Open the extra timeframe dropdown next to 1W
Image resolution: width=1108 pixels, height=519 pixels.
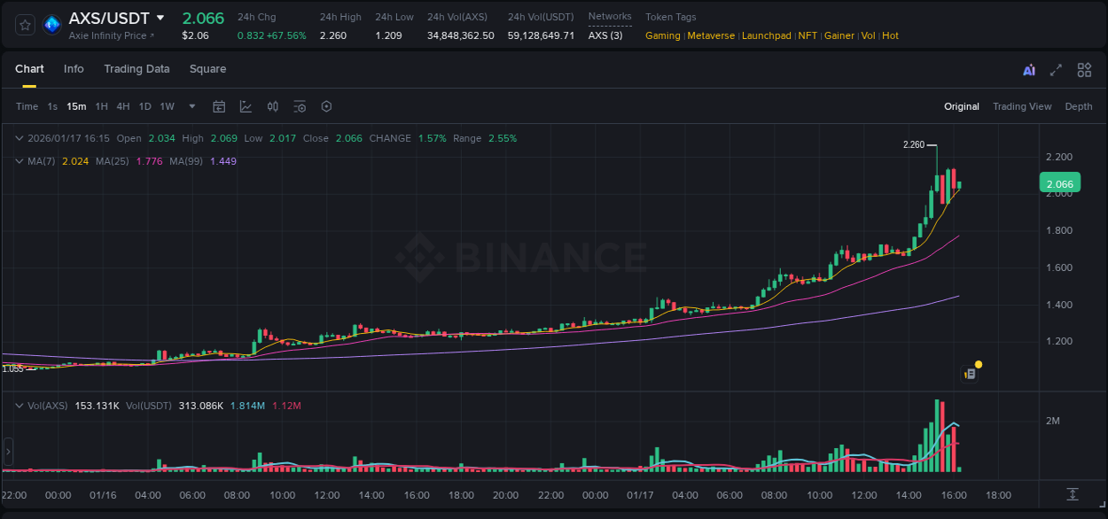191,106
